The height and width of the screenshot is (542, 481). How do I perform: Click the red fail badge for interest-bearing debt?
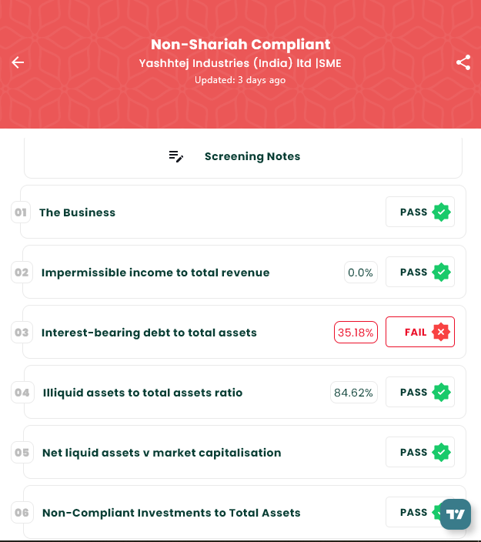pyautogui.click(x=440, y=333)
